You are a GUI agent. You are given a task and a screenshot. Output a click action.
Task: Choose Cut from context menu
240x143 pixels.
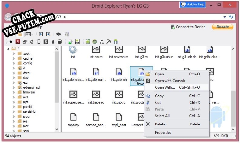point(177,103)
